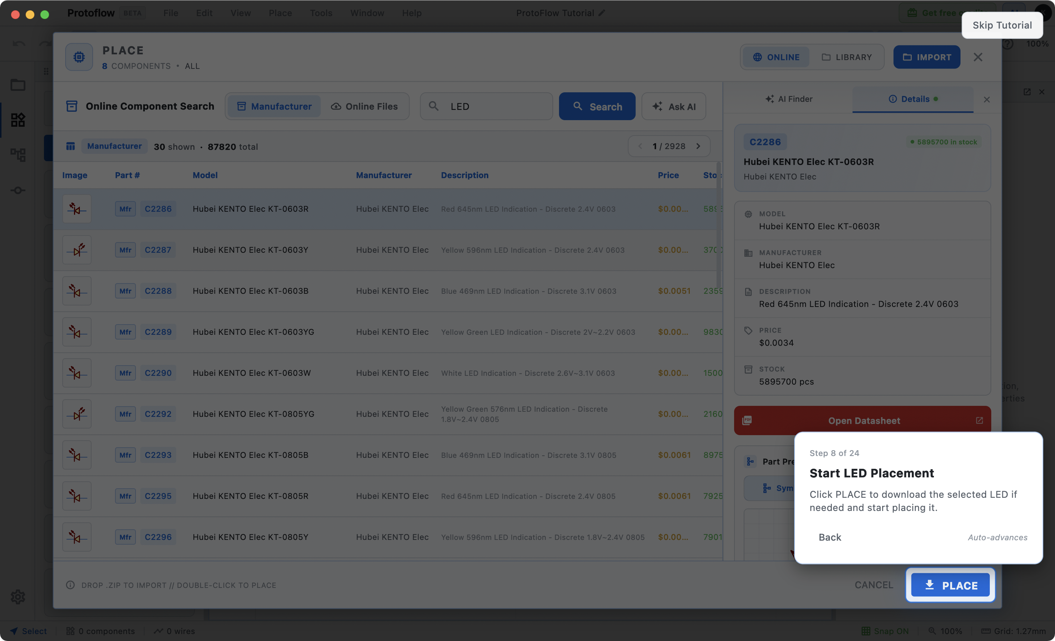Screen dimensions: 1055x641
Task: Click the Open Datasheet button
Action: click(x=862, y=420)
